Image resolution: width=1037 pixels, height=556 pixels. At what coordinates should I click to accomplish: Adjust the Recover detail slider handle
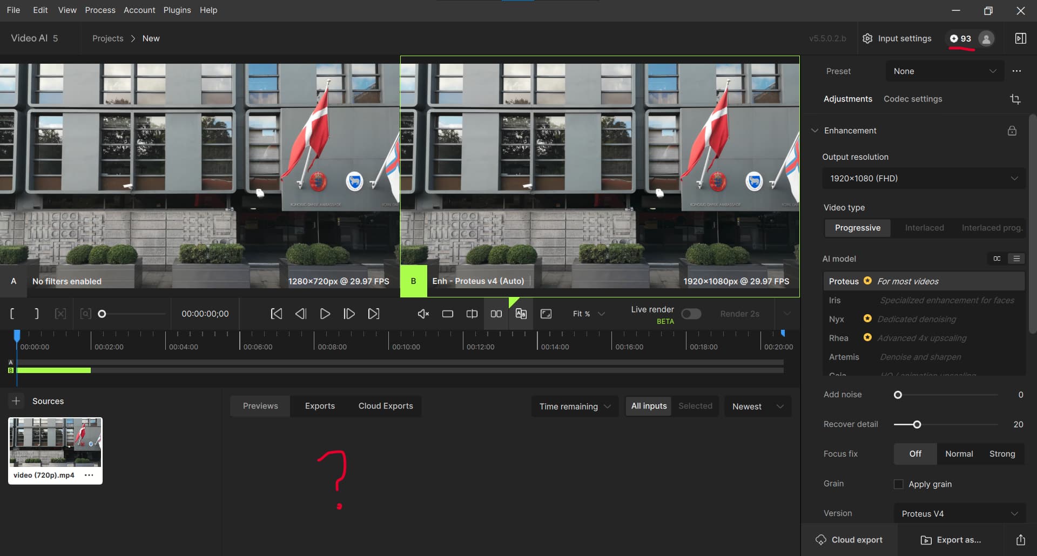click(917, 425)
